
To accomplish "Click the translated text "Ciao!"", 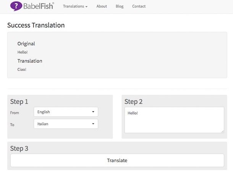I will pyautogui.click(x=22, y=69).
